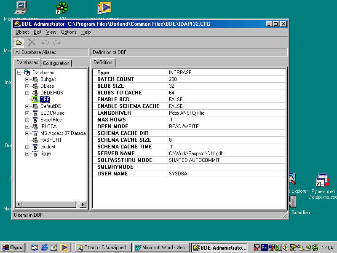Click the DefaultDD alias icon
The image size is (337, 253).
point(35,106)
